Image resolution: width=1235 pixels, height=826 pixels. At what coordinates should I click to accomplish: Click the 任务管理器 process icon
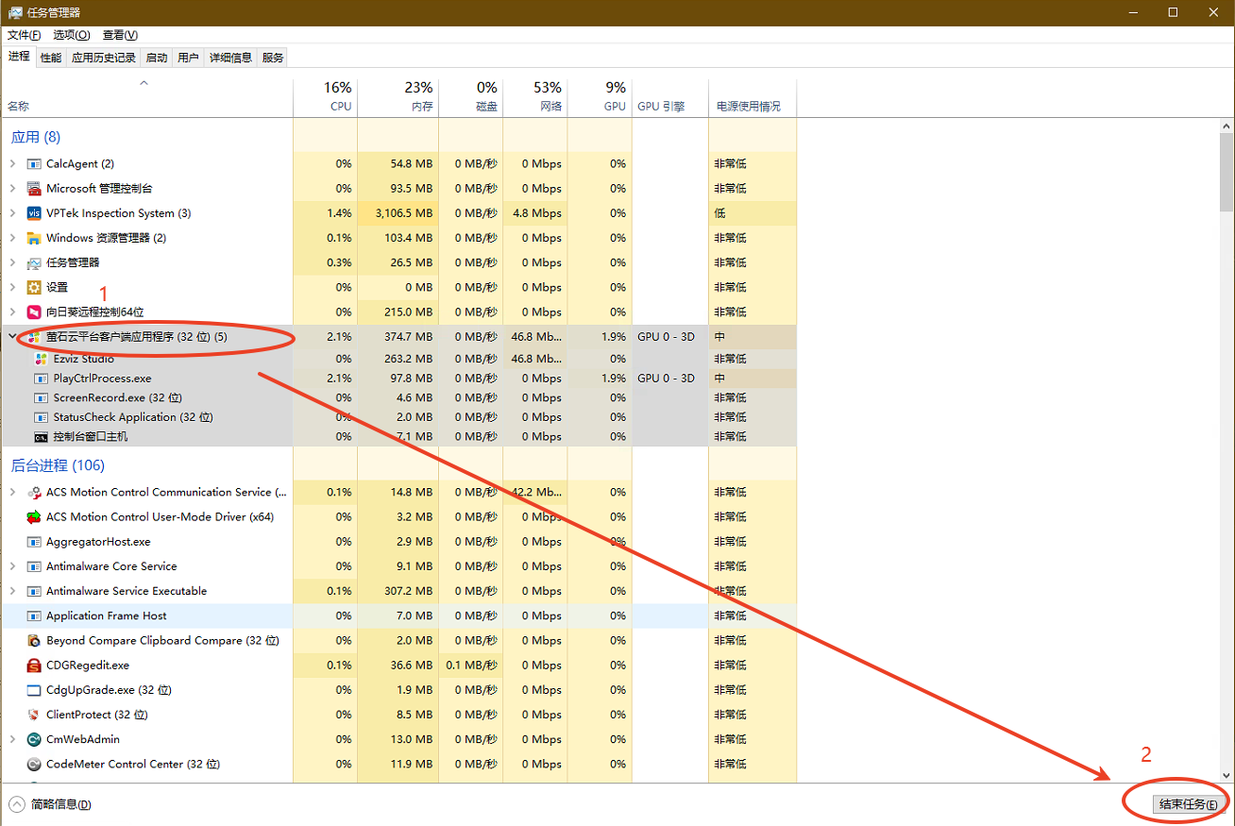(x=34, y=262)
